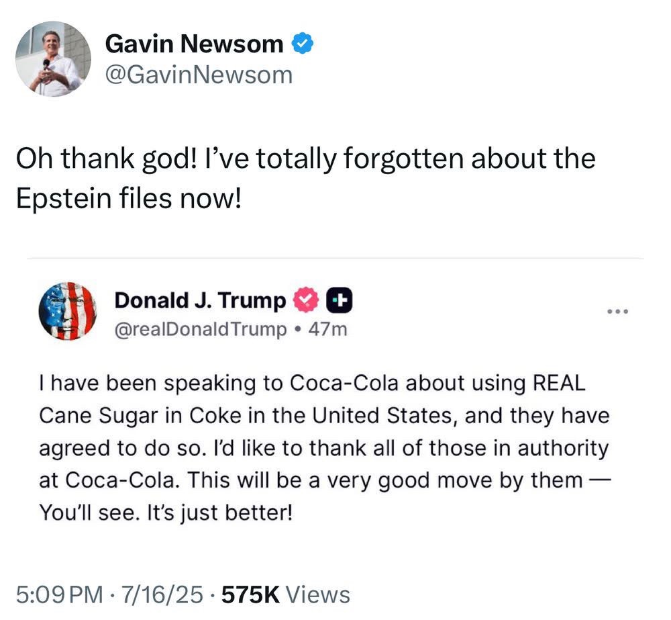
Task: Open the three-dot more options menu
Action: click(x=617, y=312)
